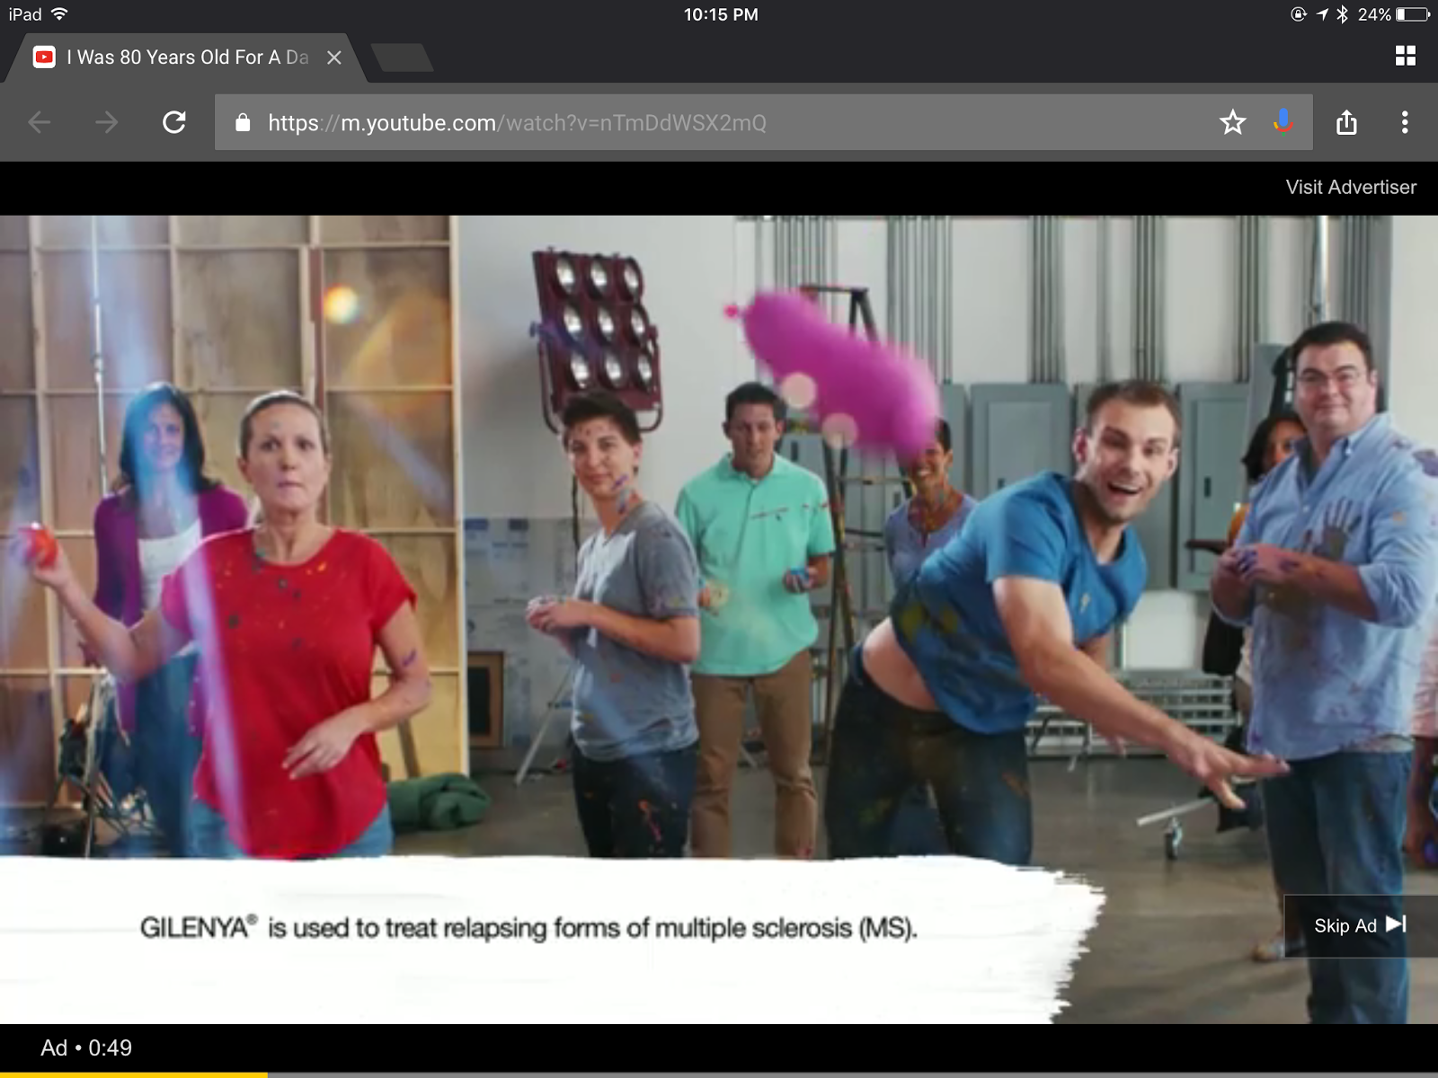
Task: Click Visit Advertiser link
Action: pyautogui.click(x=1351, y=187)
